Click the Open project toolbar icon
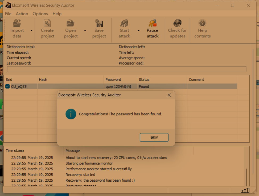The width and height of the screenshot is (259, 196). click(71, 23)
